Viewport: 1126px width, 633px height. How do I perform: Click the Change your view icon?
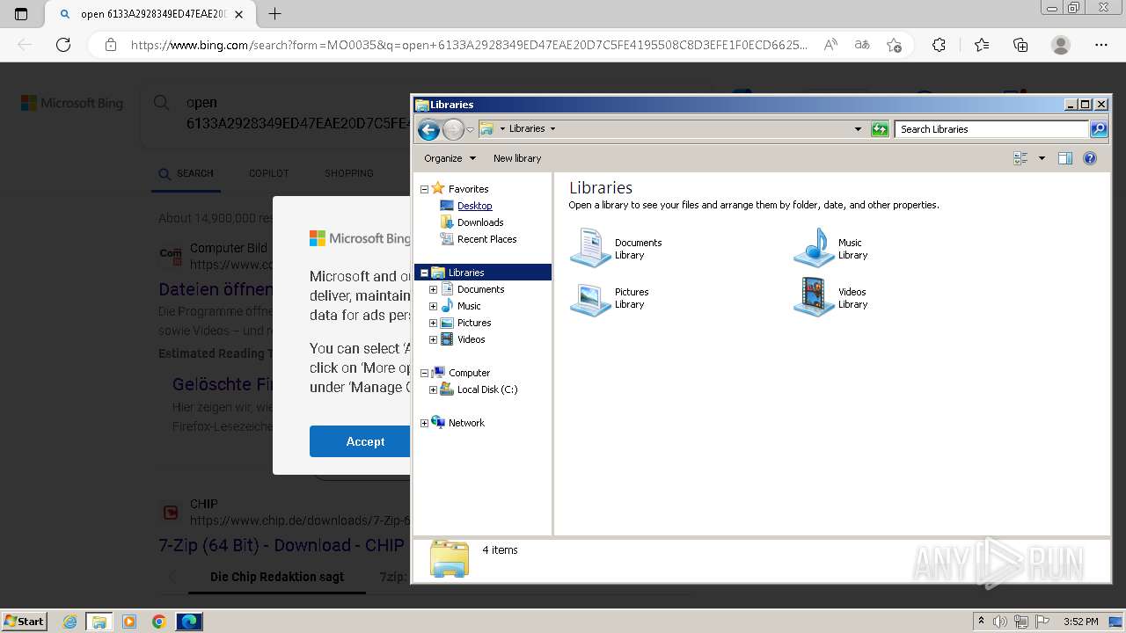(1021, 158)
